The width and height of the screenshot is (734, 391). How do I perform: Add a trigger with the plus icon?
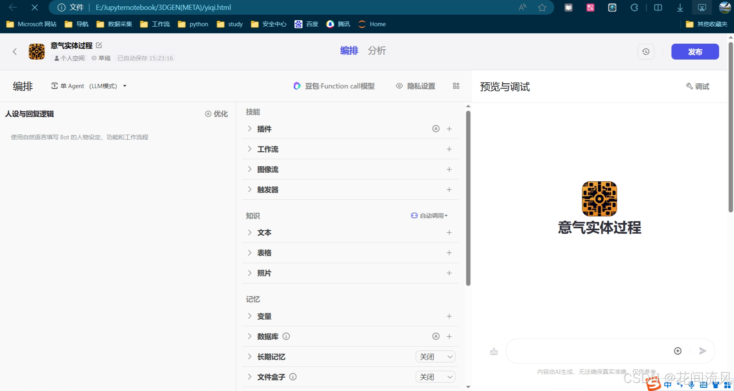(449, 189)
